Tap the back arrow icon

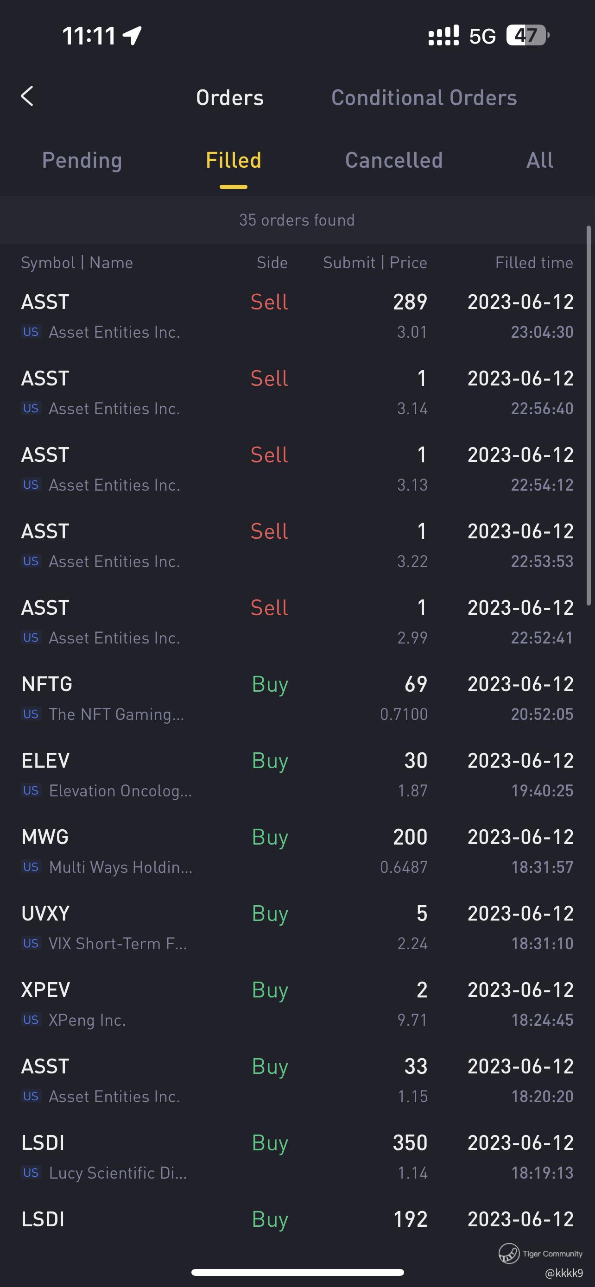click(27, 96)
